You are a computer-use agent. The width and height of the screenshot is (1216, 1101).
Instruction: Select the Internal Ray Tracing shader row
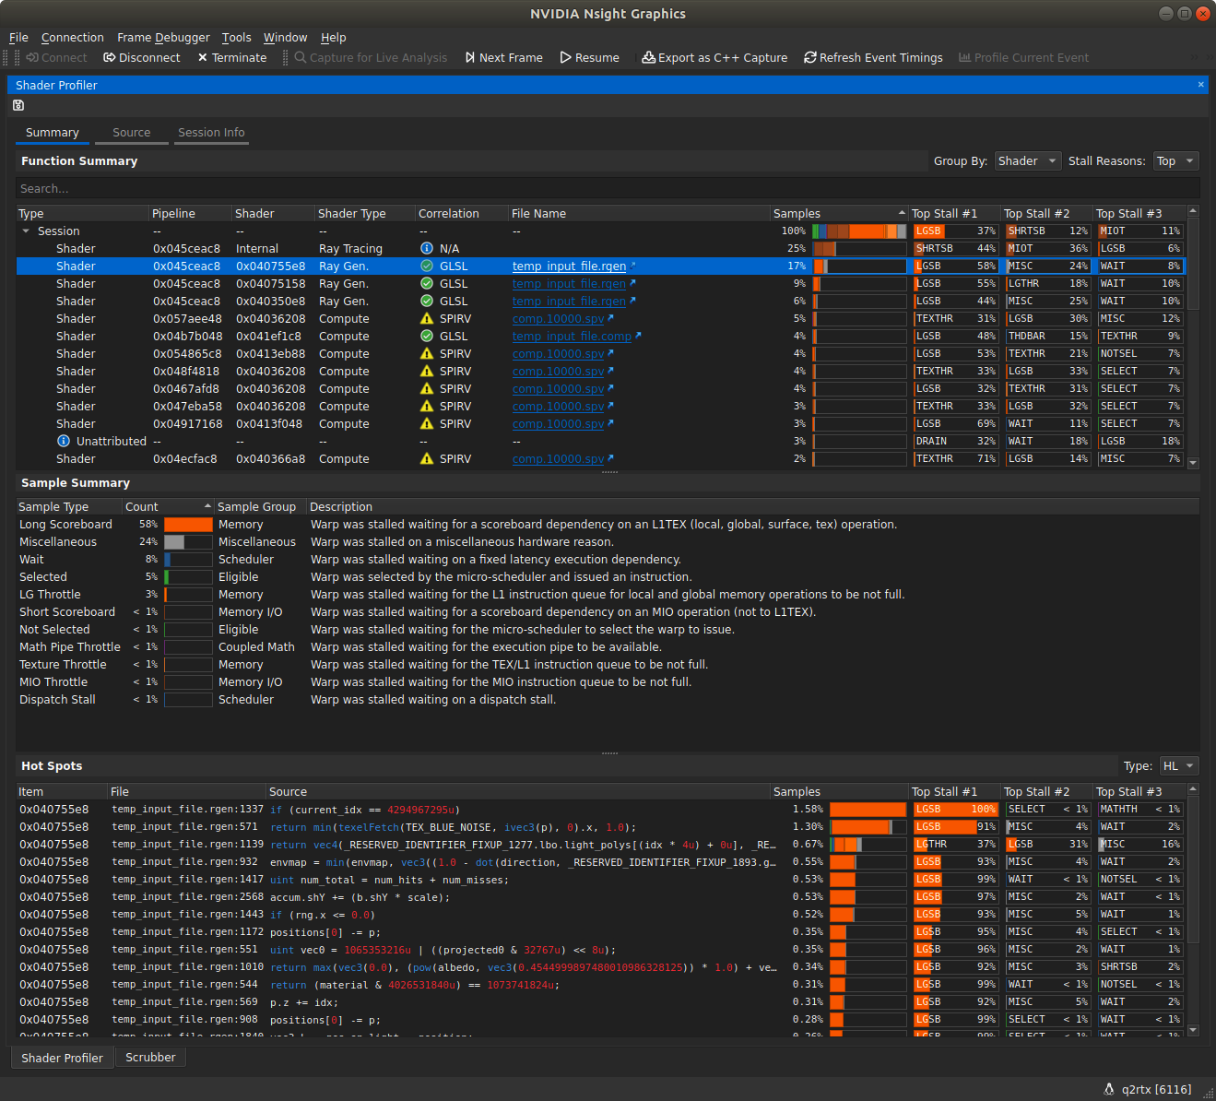600,248
